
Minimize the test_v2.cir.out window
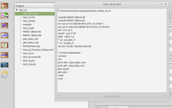click(x=157, y=4)
